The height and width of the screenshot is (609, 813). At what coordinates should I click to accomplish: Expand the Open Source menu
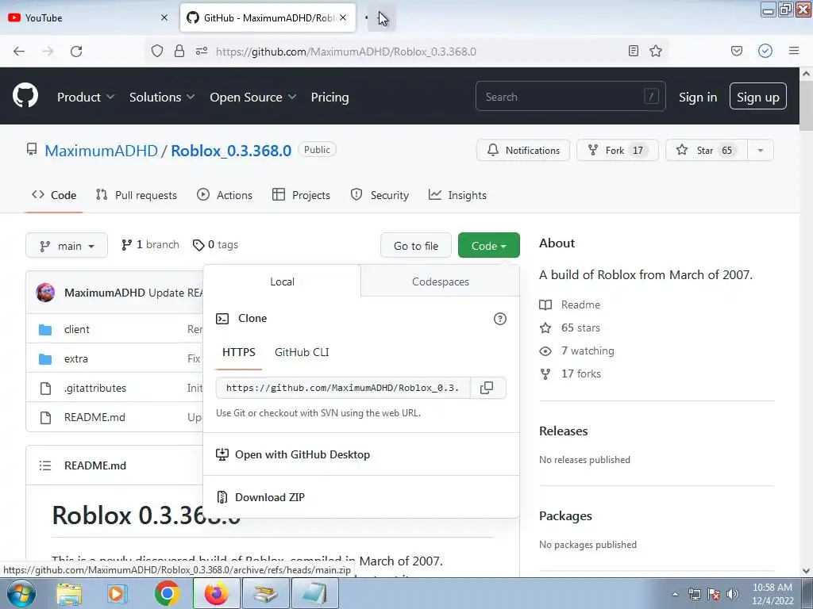pyautogui.click(x=253, y=97)
